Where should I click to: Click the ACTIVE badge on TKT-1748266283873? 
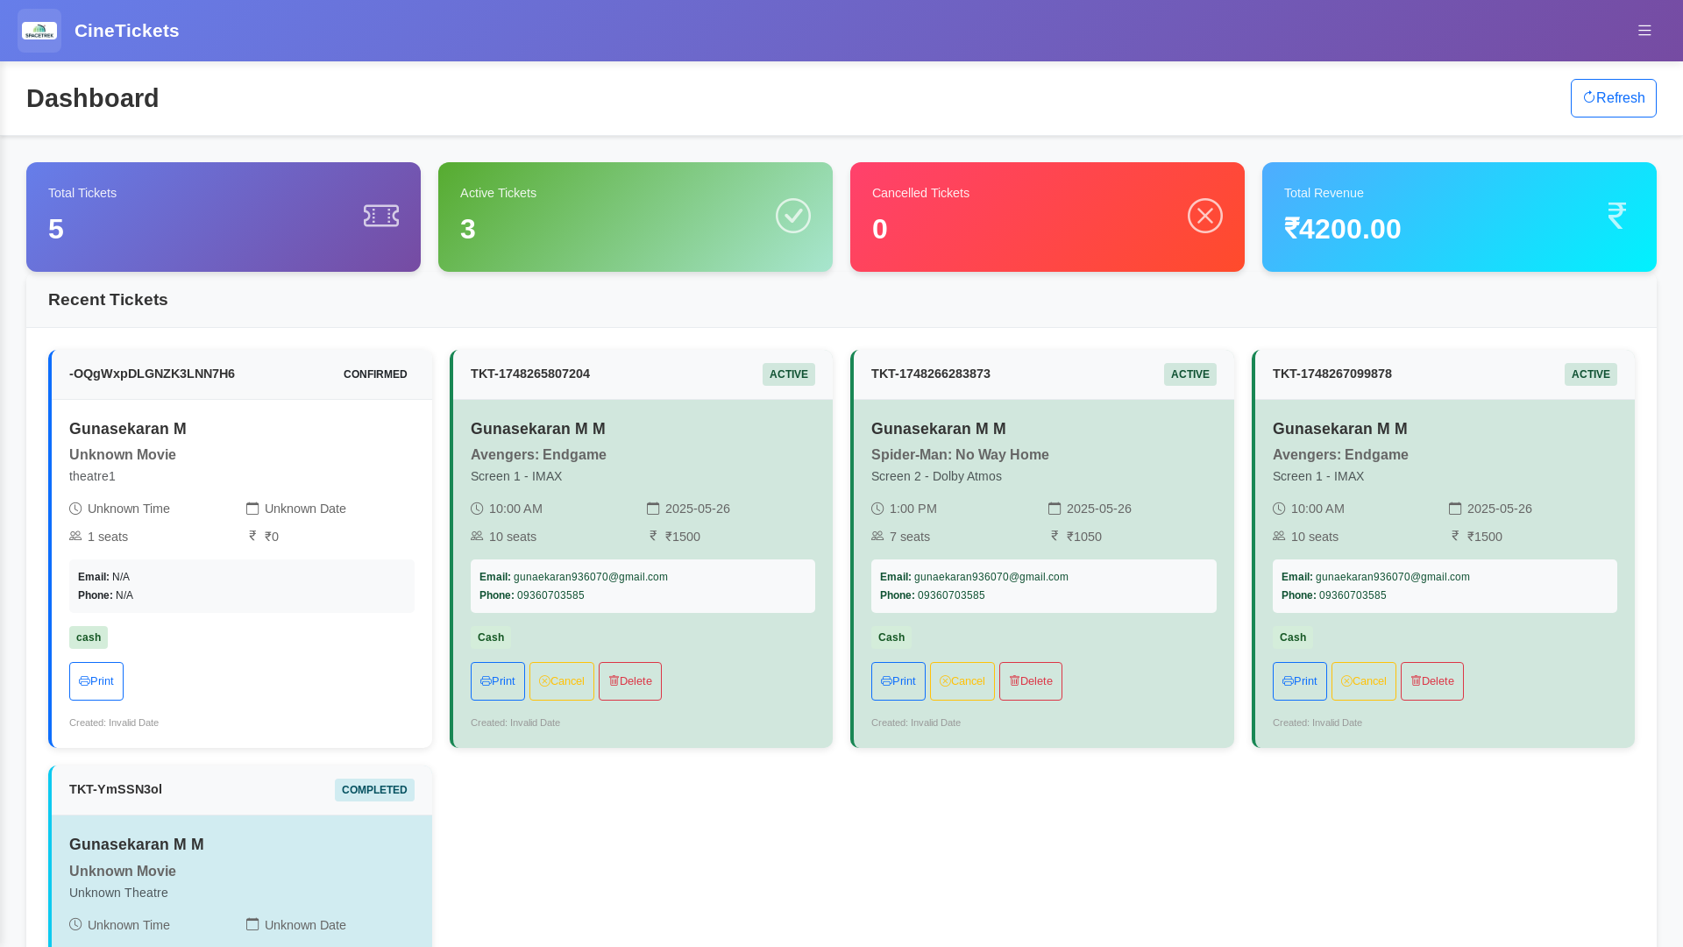(1190, 374)
